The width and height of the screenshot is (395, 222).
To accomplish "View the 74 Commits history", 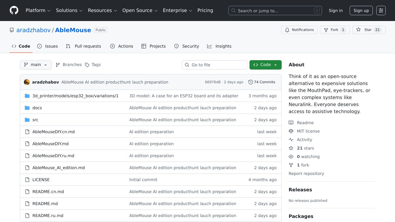I will [261, 82].
